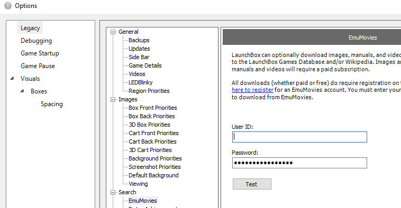Select EmuMovies in the tree
This screenshot has width=401, height=208.
coord(142,201)
